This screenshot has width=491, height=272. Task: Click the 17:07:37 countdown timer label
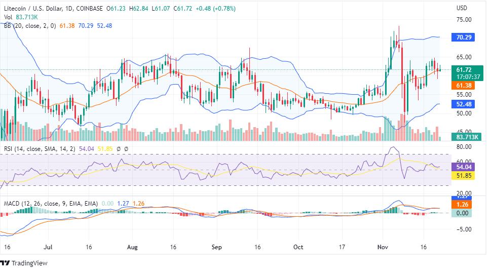[468, 77]
